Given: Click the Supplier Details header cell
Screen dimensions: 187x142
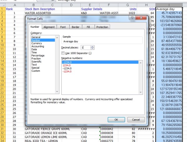Looking at the screenshot, I should 92,9.
